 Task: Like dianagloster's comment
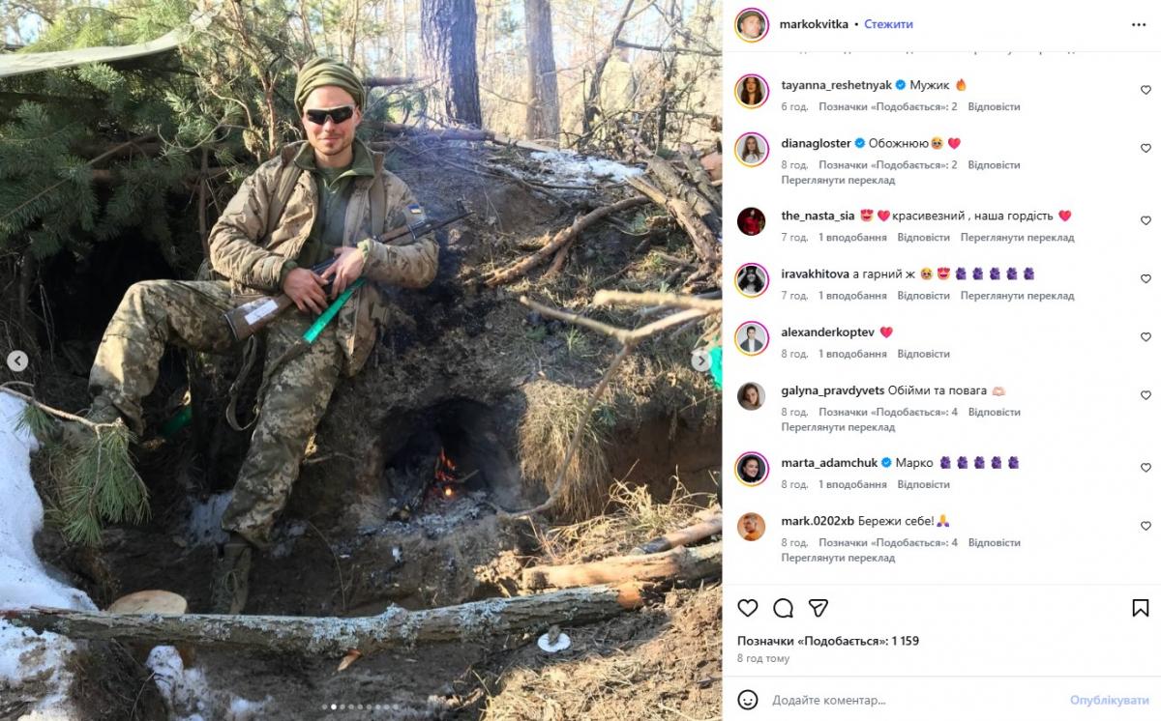(x=1146, y=148)
